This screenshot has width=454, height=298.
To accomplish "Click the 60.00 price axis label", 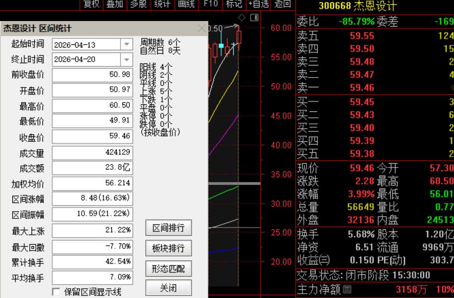I will tap(281, 28).
